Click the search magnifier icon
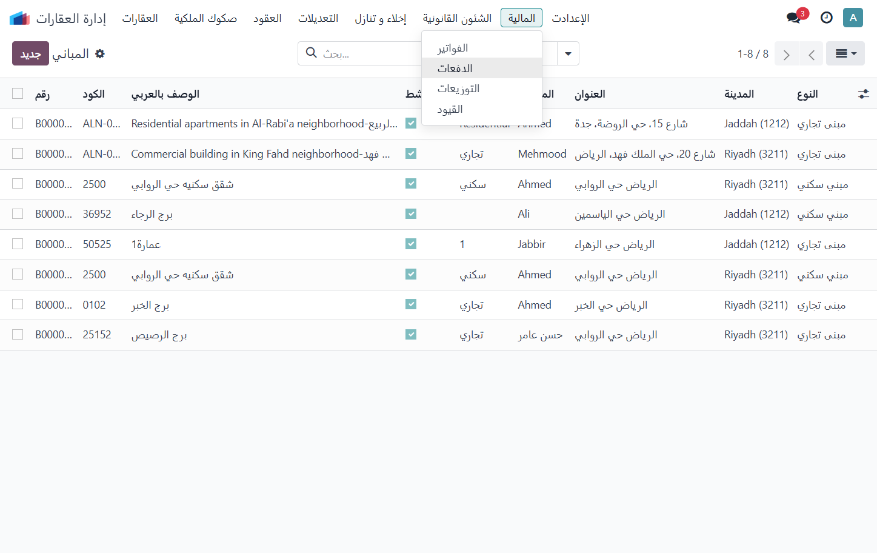This screenshot has height=553, width=877. (x=312, y=53)
